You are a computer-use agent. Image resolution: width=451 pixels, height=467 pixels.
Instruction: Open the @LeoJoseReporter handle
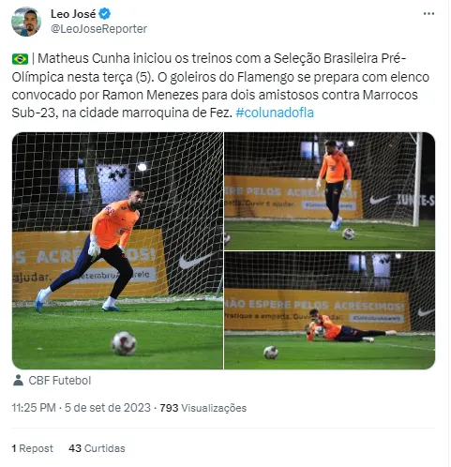click(98, 29)
